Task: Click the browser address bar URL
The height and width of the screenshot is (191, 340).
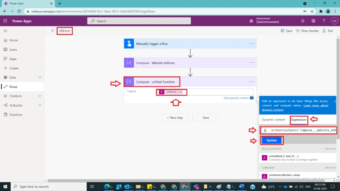Action: click(x=93, y=11)
